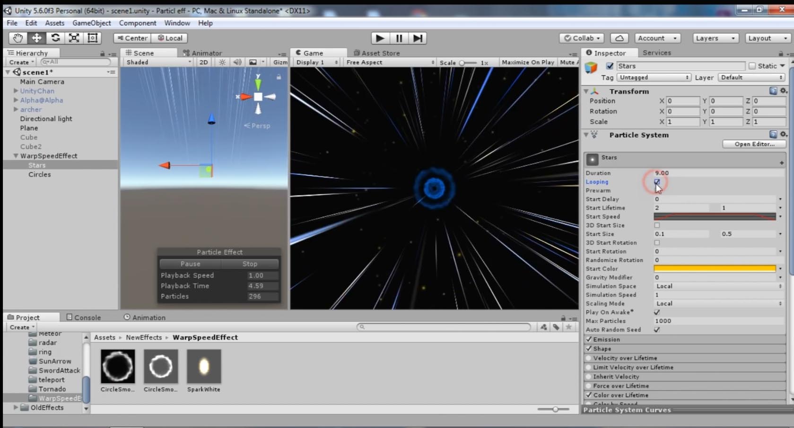Open the Tag dropdown

[653, 78]
